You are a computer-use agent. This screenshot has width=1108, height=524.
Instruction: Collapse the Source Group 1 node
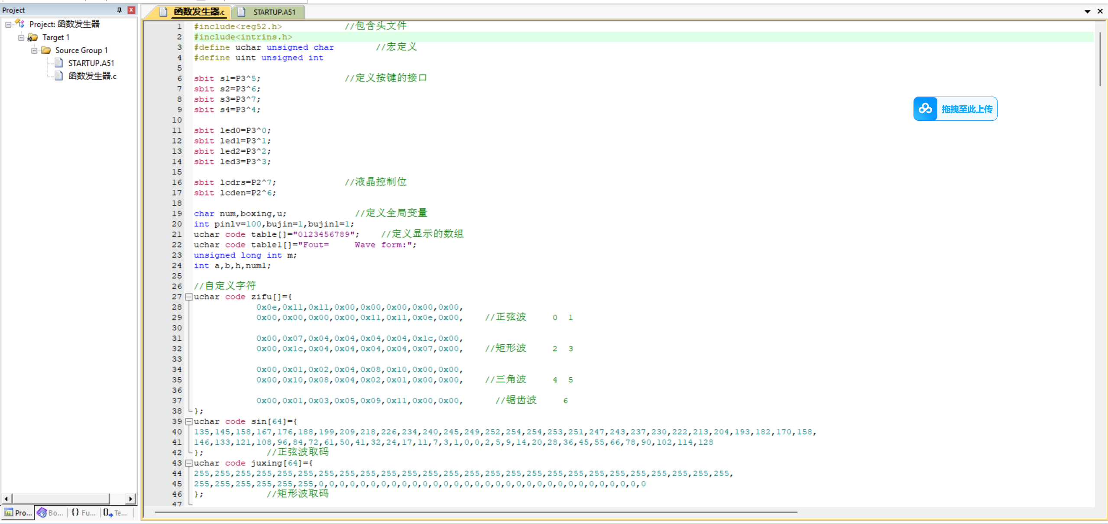pyautogui.click(x=34, y=50)
